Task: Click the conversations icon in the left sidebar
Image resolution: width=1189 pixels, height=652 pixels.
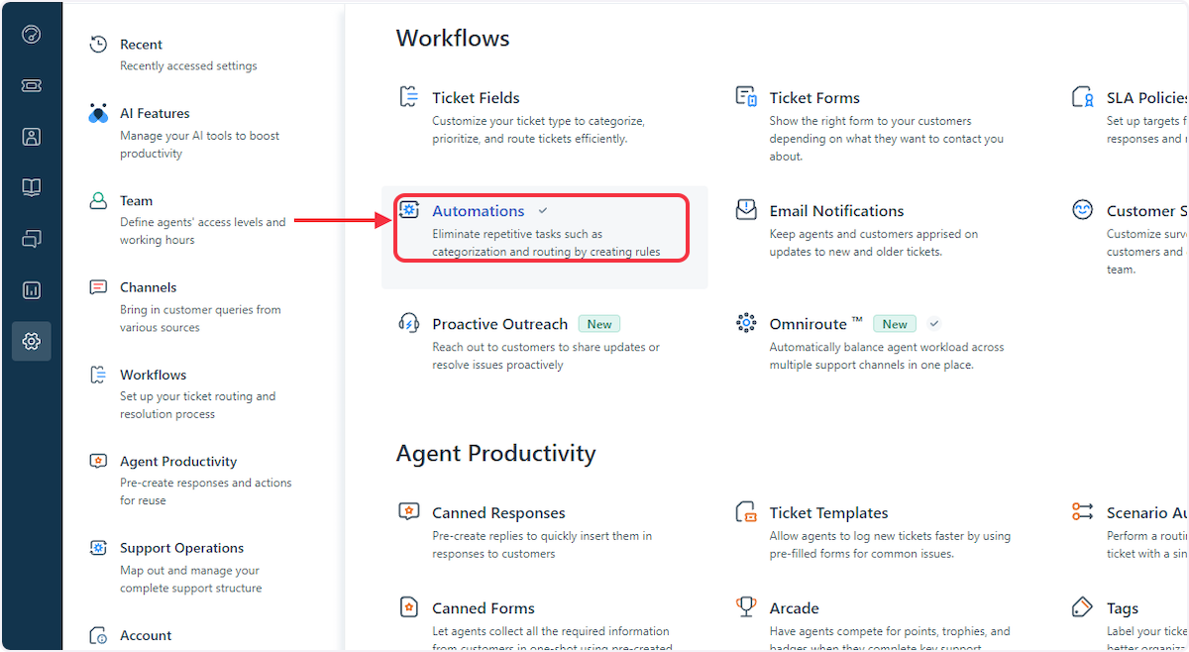Action: (x=32, y=239)
